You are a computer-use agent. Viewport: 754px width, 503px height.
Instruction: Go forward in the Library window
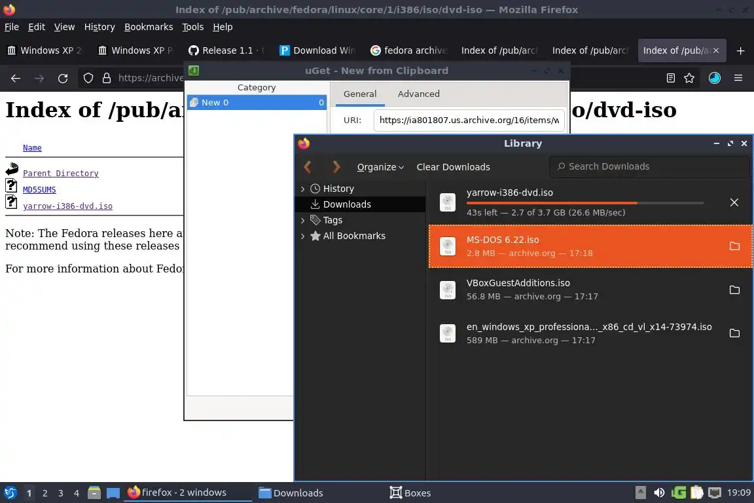point(336,167)
